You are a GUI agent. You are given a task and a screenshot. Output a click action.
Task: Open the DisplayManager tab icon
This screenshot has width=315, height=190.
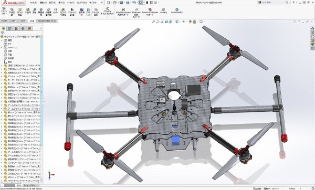point(29,28)
